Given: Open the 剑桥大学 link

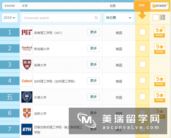Looking at the screenshot, I should (40, 114).
